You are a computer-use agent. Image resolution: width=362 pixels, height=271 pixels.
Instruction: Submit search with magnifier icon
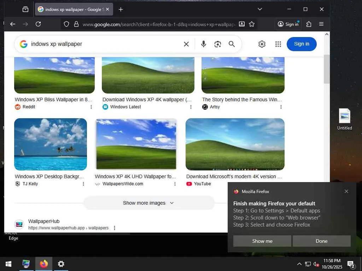232,44
